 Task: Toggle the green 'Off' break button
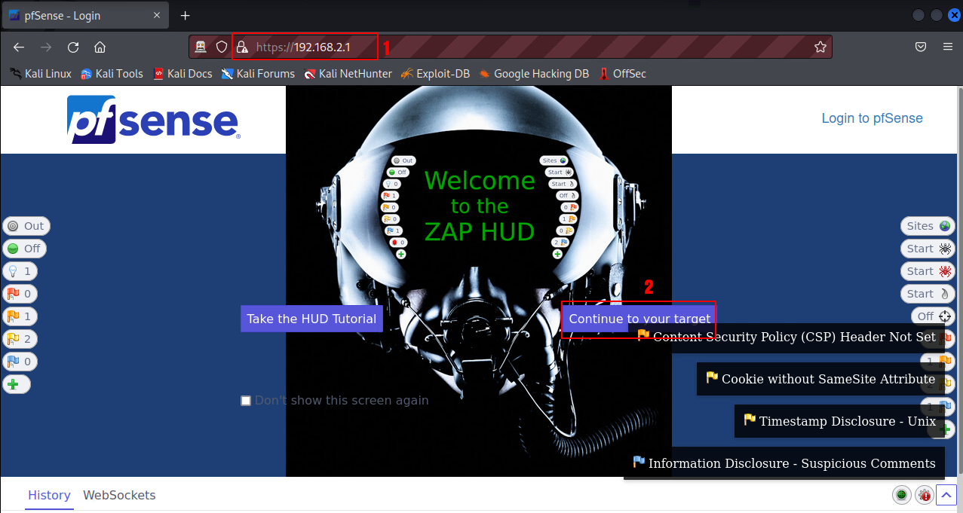click(x=24, y=249)
